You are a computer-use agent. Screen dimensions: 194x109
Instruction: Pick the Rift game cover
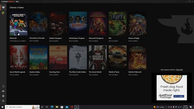118,24
